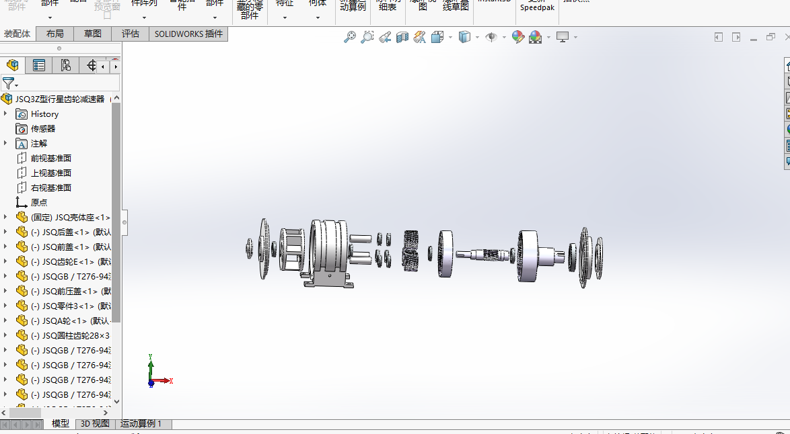
Task: Expand the History folder node
Action: 5,114
